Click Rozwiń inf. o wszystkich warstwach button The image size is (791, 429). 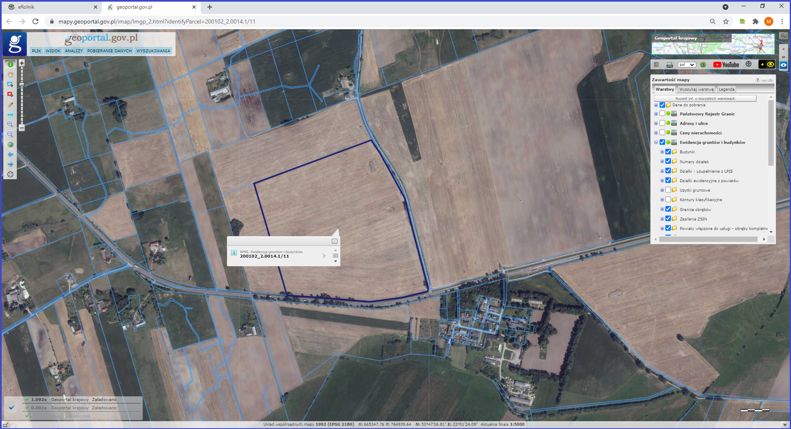pyautogui.click(x=705, y=98)
